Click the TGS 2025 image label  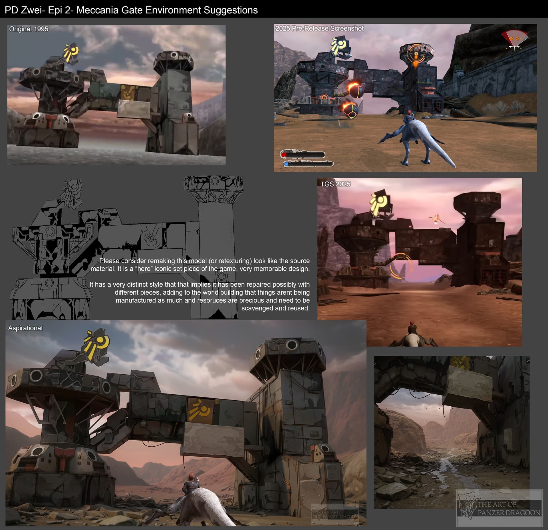335,184
